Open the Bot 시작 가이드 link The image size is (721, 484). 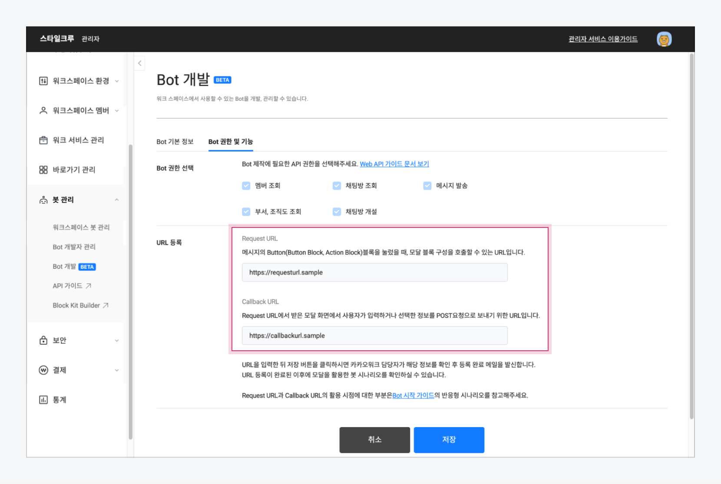click(x=413, y=395)
